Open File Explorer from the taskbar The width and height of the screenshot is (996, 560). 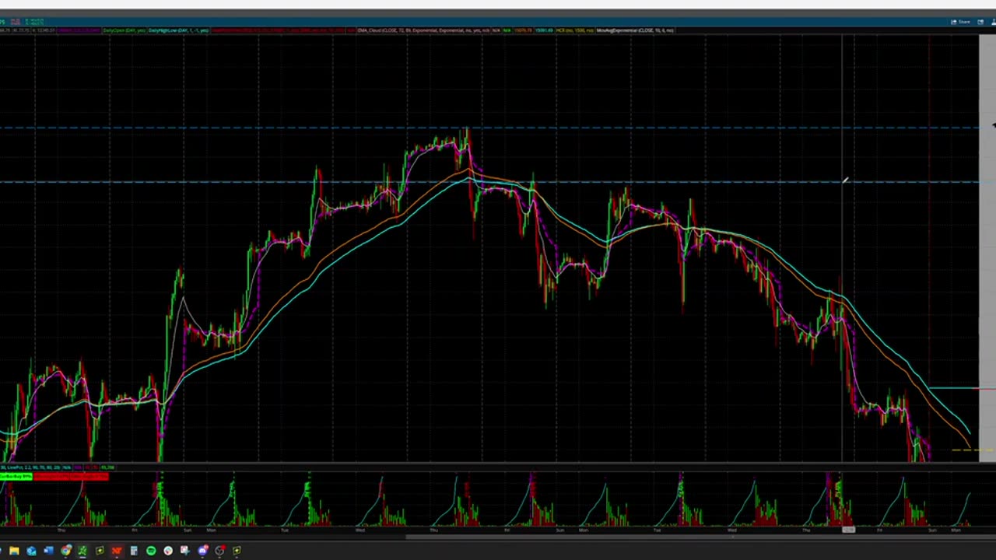coord(14,551)
